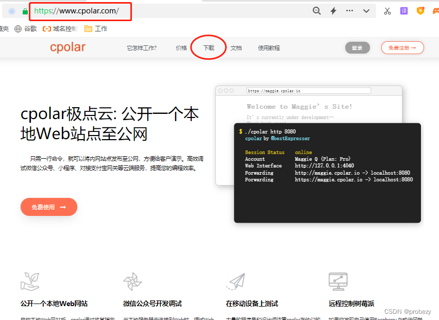Expand the chevron-down menu in the toolbar
The image size is (439, 320).
point(366,10)
